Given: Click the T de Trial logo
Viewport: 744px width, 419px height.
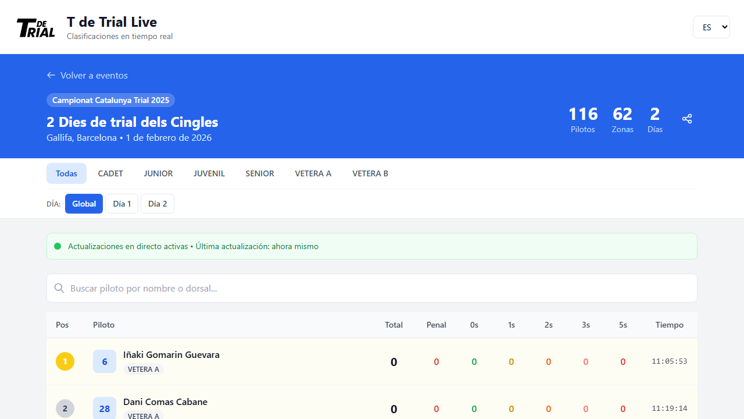Looking at the screenshot, I should coord(36,27).
